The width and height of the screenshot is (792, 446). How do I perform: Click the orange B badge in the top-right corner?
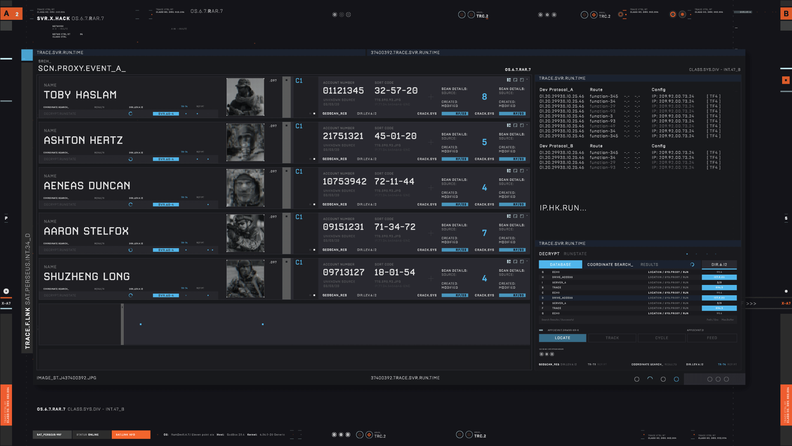[x=786, y=14]
